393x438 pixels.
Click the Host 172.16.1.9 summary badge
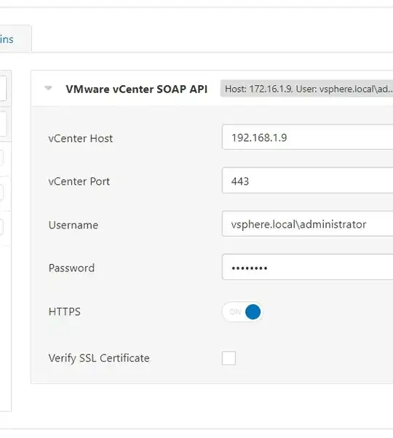point(306,89)
